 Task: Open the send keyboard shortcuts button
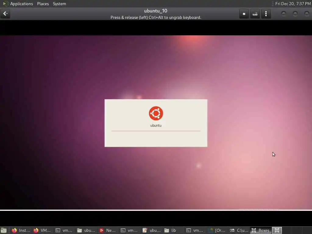[255, 14]
